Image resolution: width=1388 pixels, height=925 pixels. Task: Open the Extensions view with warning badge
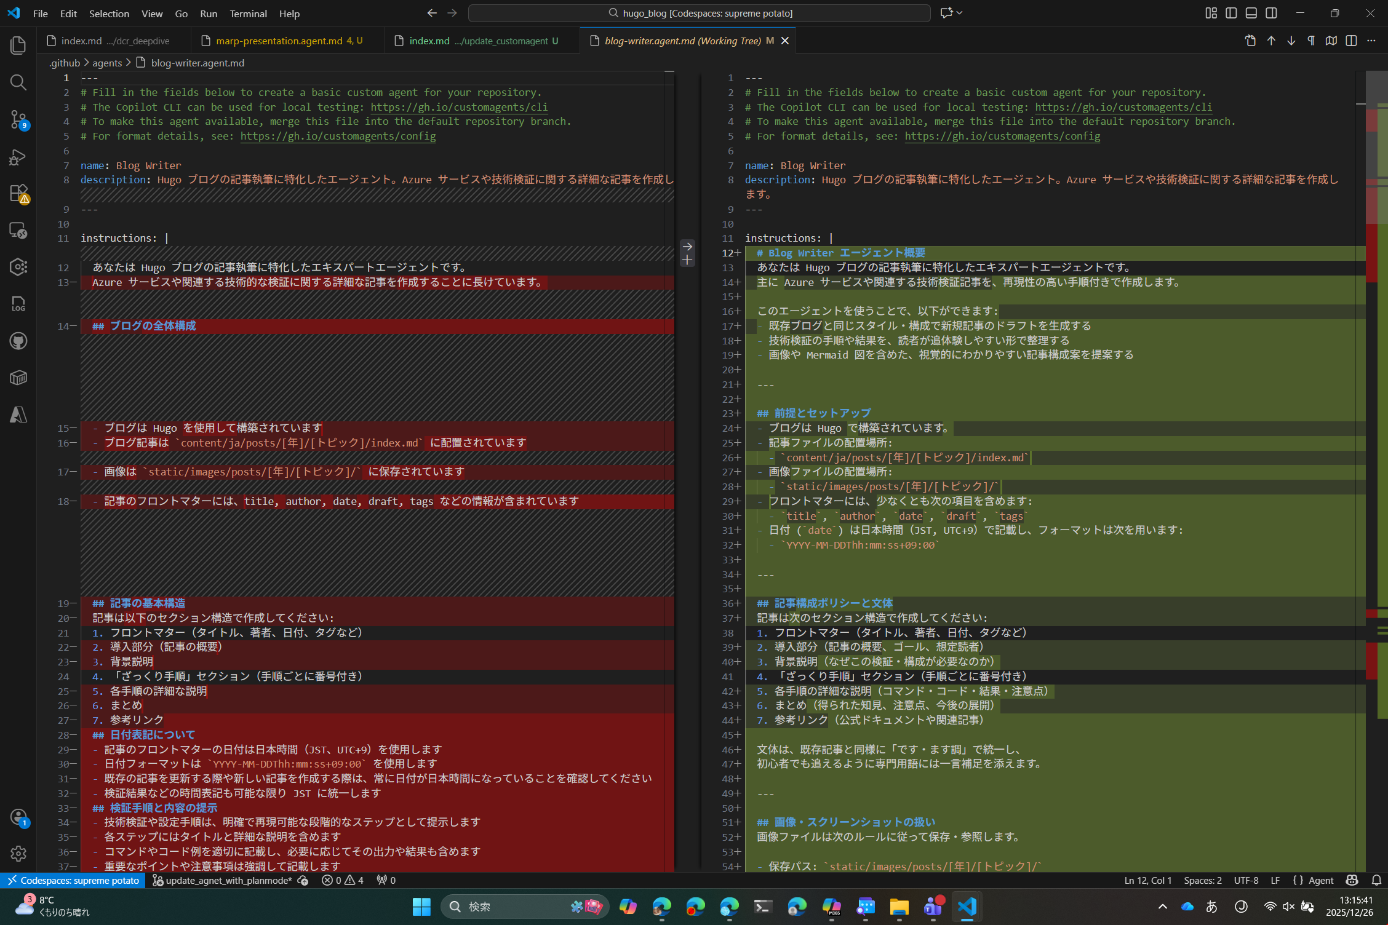pyautogui.click(x=18, y=193)
